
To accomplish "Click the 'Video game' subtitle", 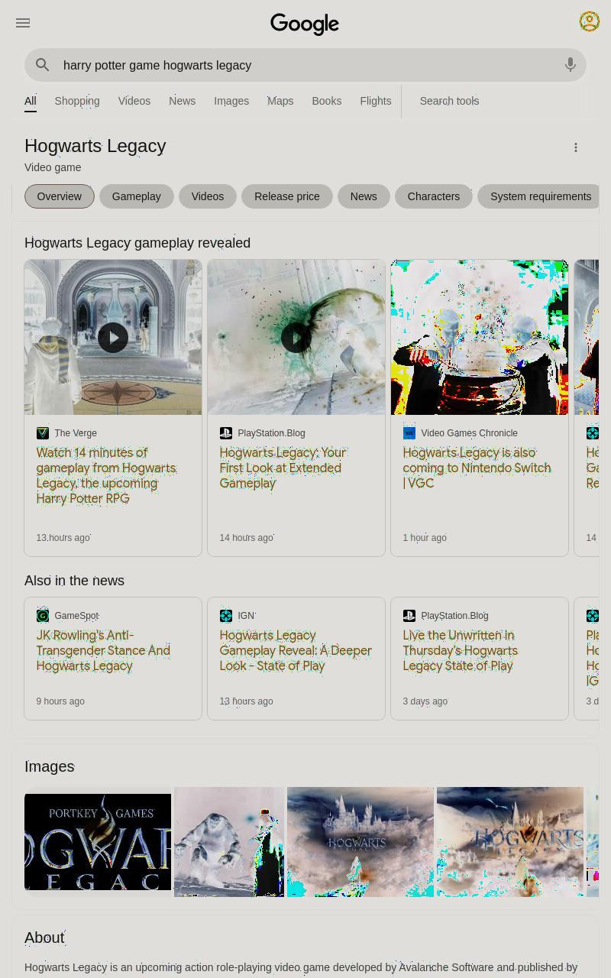I will pyautogui.click(x=53, y=167).
